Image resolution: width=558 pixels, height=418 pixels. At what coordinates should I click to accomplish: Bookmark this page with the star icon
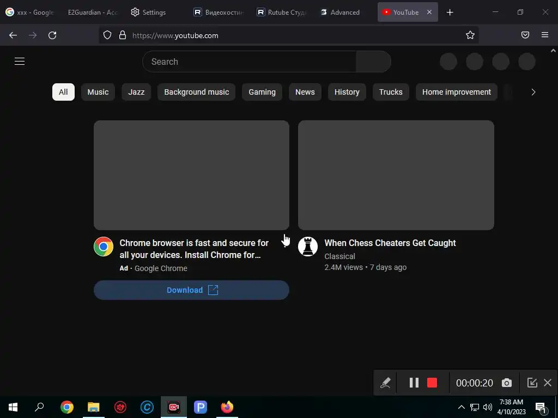click(470, 35)
